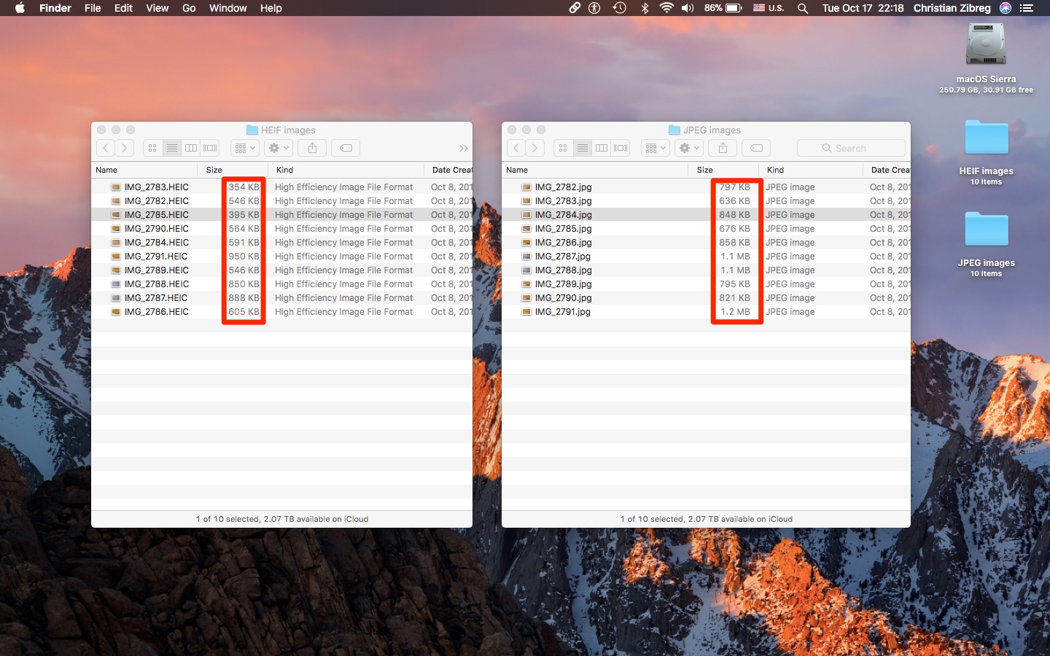Image resolution: width=1050 pixels, height=656 pixels.
Task: Click the Search field in JPEG images window
Action: tap(851, 148)
